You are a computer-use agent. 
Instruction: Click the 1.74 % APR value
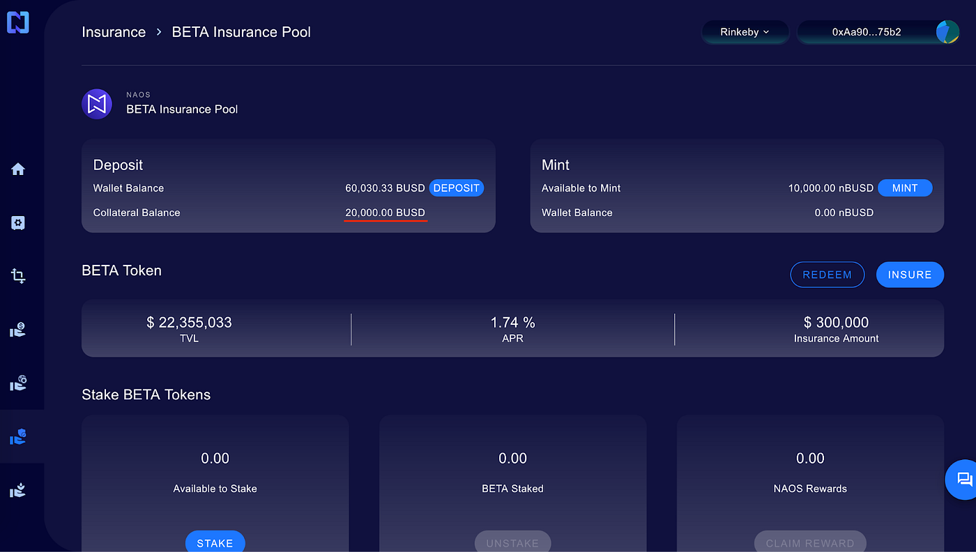coord(512,323)
